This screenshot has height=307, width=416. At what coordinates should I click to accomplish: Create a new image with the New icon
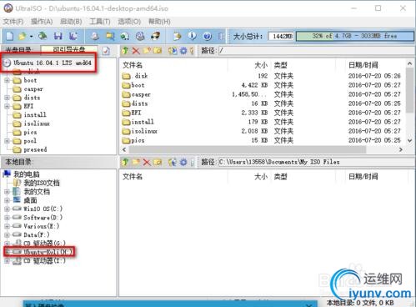pyautogui.click(x=10, y=36)
